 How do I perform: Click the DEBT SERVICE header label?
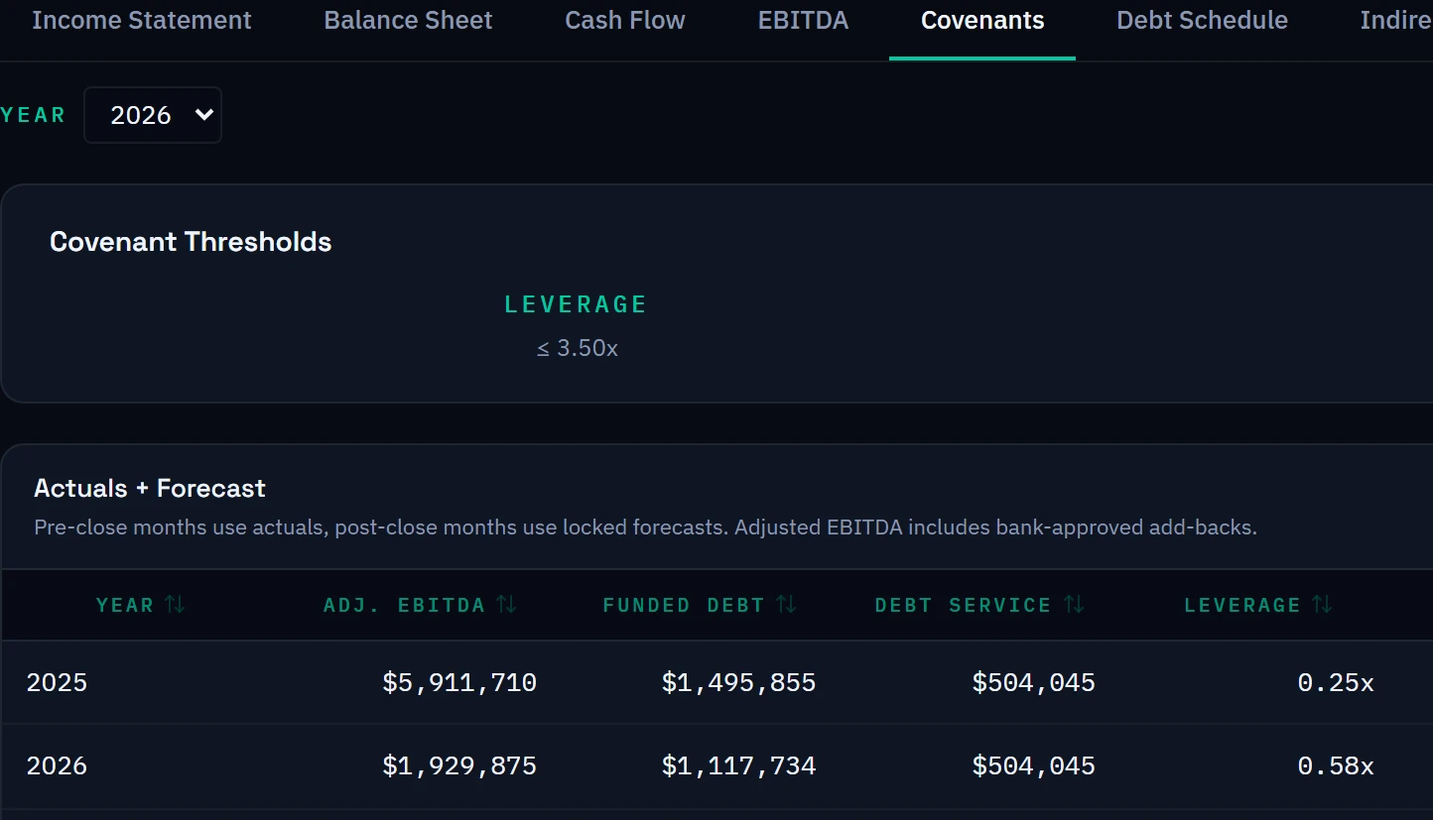coord(964,605)
